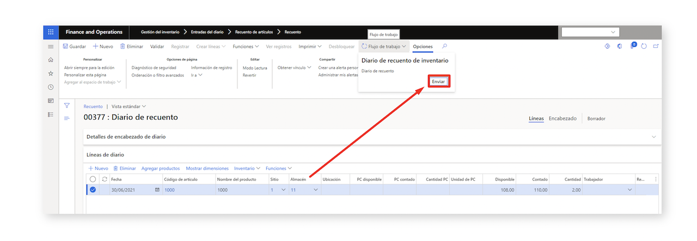Expand Flujo de trabajo dropdown
Viewport: 697px width, 241px height.
[x=384, y=47]
